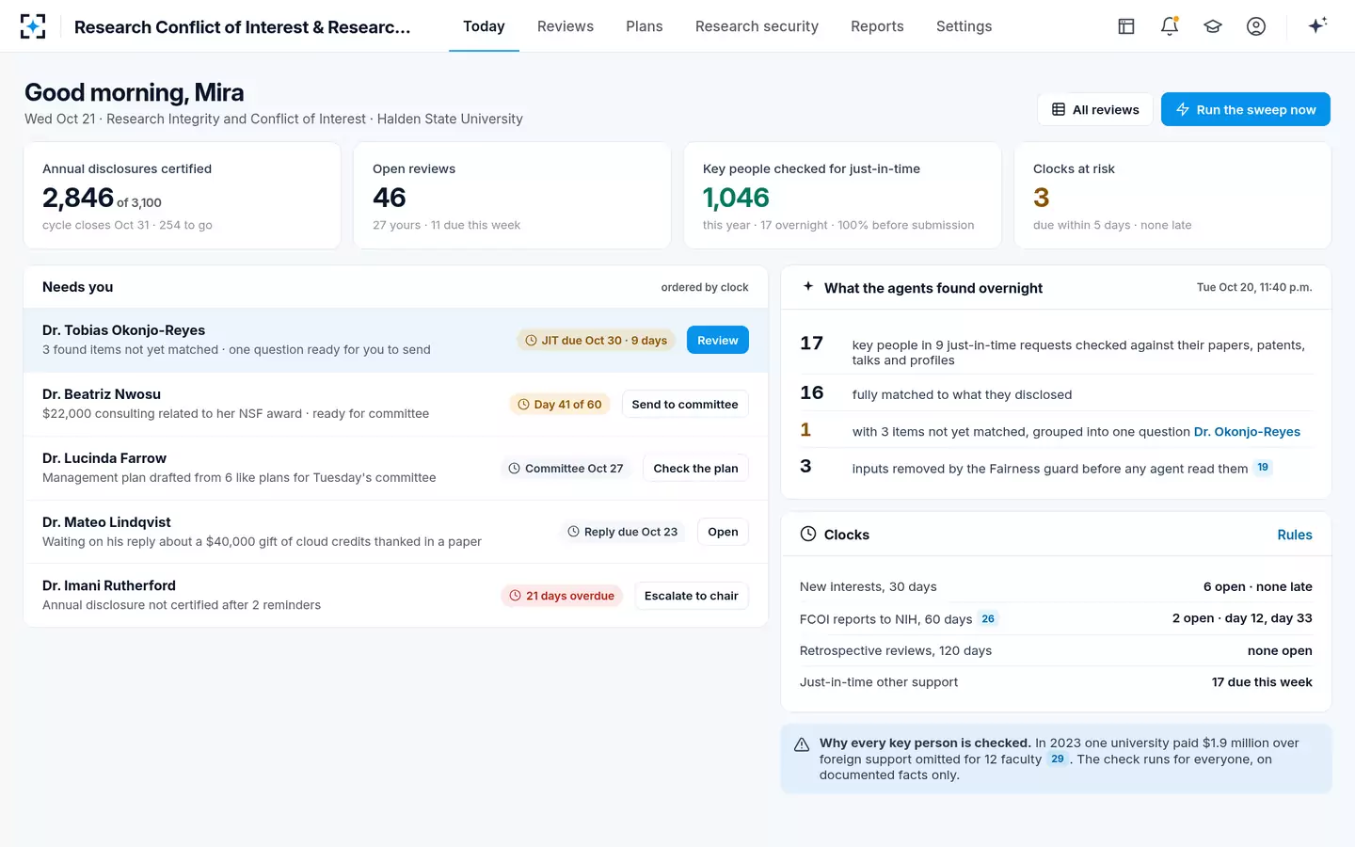The width and height of the screenshot is (1355, 847).
Task: Select the Dr. Mateo Lindqvist name
Action: tap(106, 522)
